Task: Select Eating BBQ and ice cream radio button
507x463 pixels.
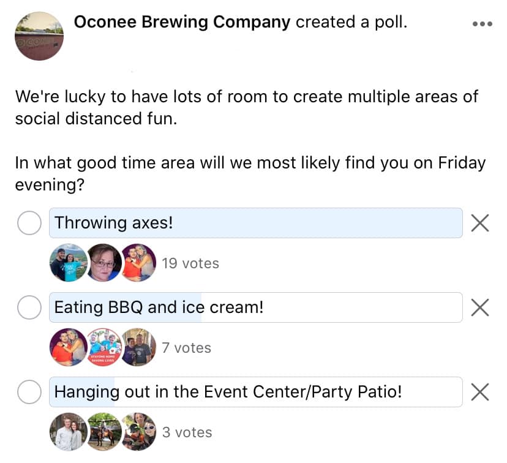Action: (x=29, y=307)
